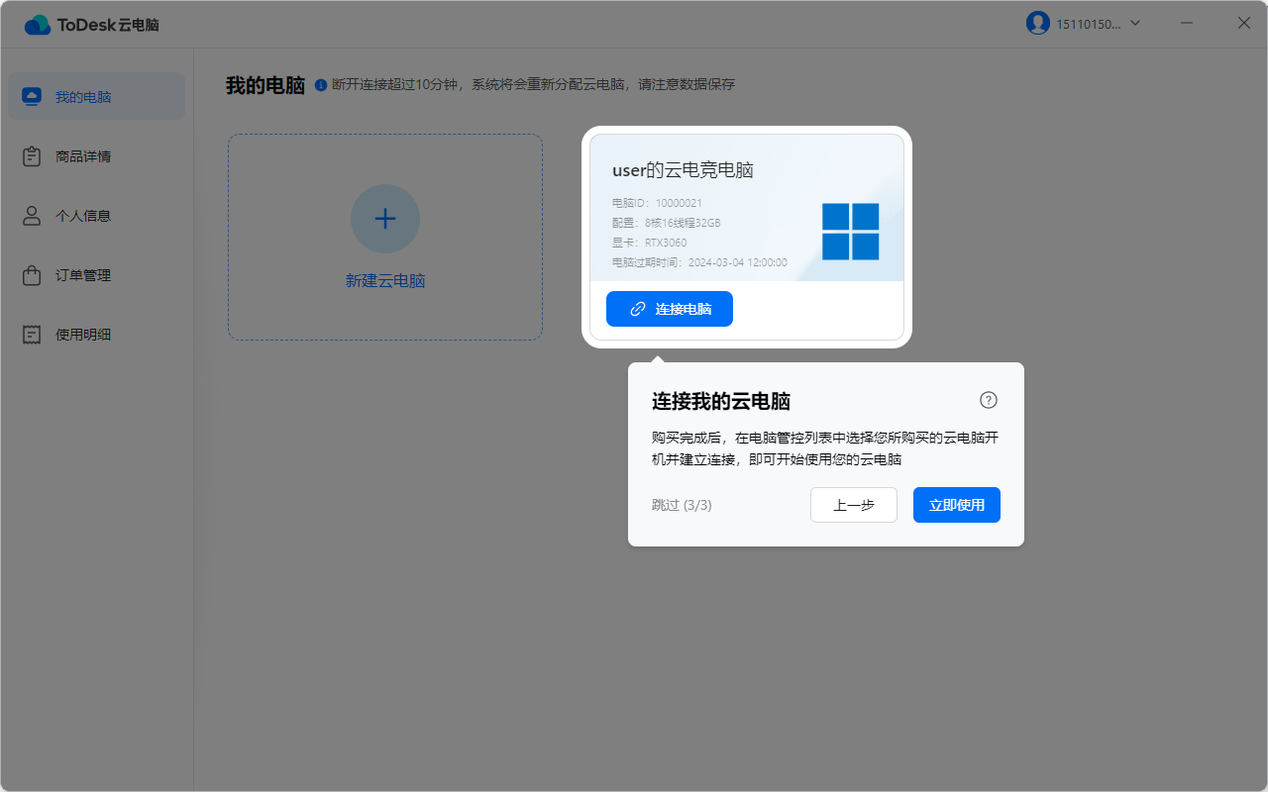Image resolution: width=1268 pixels, height=792 pixels.
Task: Minimize the ToDesk window
Action: click(x=1187, y=23)
